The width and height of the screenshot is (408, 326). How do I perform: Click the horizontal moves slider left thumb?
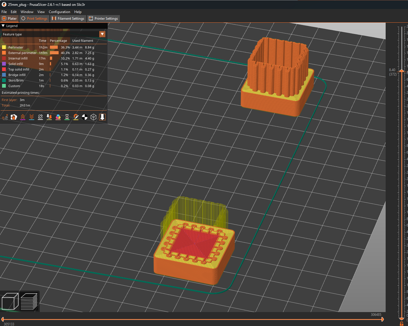pos(2,319)
